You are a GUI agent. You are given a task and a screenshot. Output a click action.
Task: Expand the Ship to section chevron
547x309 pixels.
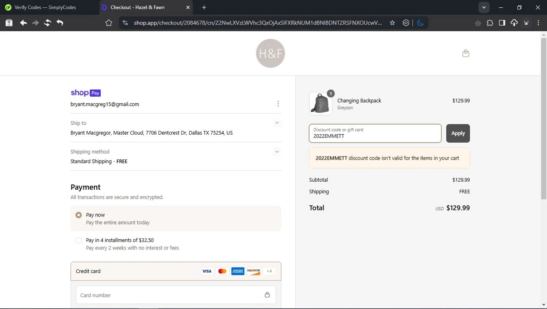pos(277,123)
